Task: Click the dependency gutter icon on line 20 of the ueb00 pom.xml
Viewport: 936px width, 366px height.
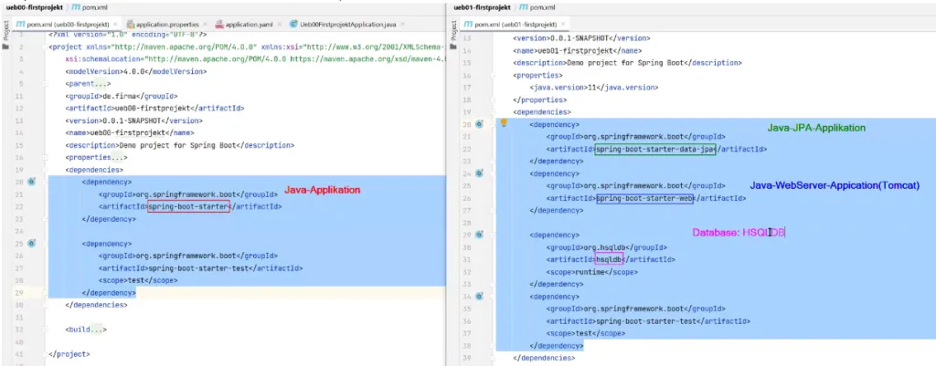Action: click(32, 182)
